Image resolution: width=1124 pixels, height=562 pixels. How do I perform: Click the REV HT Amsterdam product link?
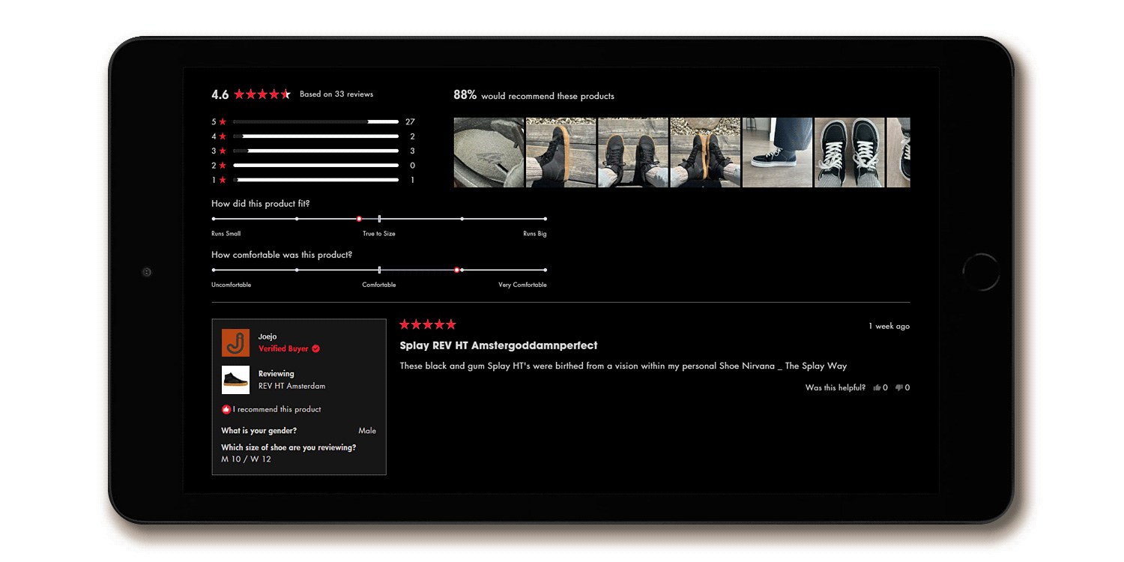point(291,387)
